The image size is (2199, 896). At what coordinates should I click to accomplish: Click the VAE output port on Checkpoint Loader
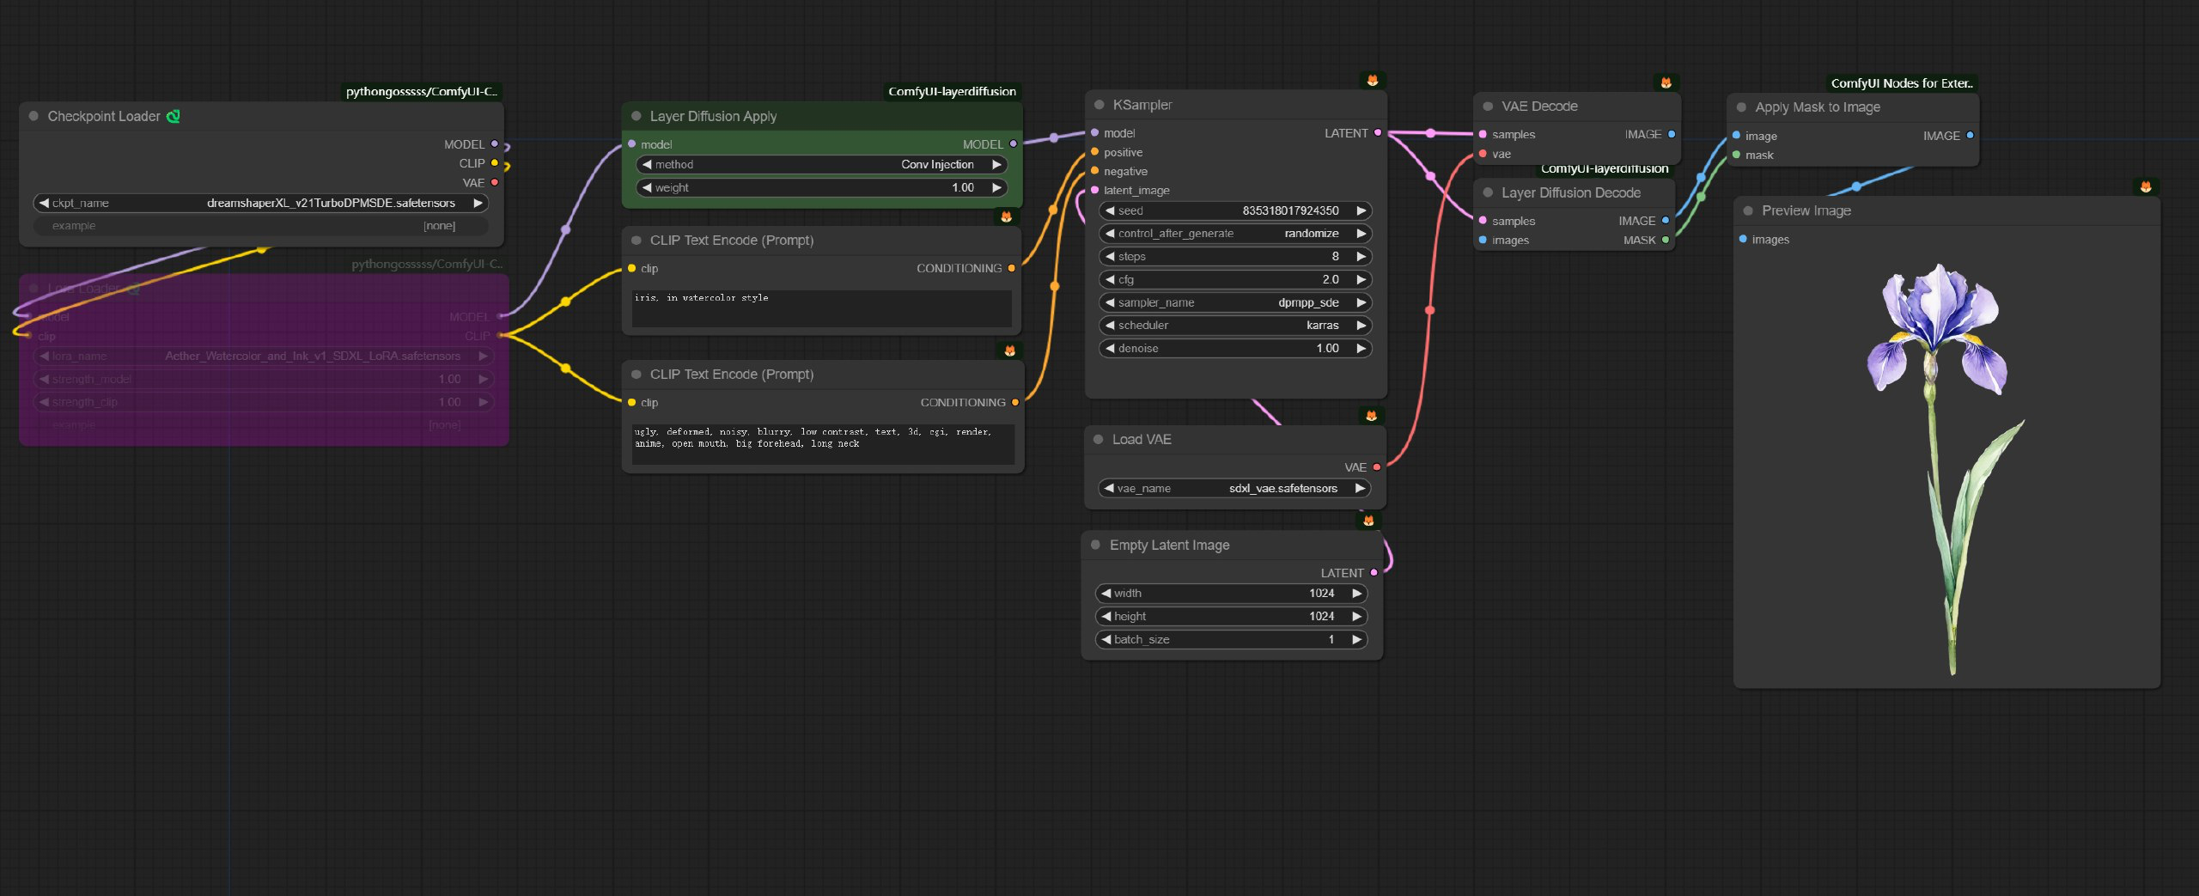click(495, 182)
